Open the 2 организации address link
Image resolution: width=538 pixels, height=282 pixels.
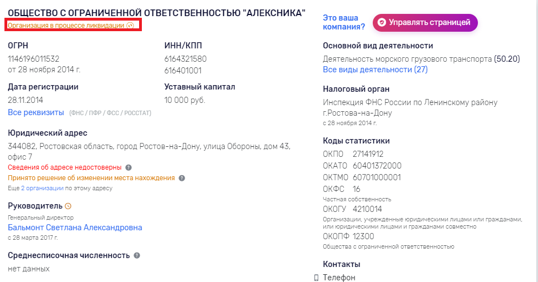[42, 189]
